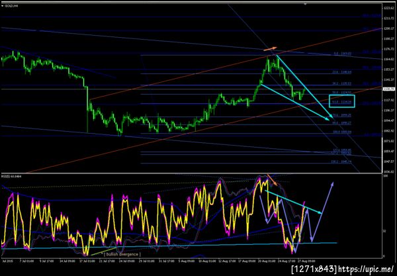Click the 1071.02 price scale label

click(388, 141)
